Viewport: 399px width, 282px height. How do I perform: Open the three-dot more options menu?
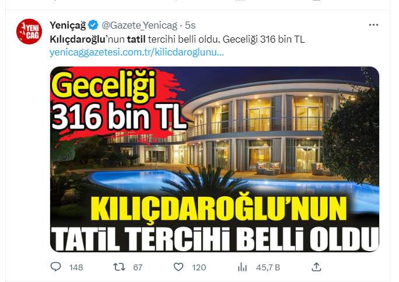click(373, 25)
